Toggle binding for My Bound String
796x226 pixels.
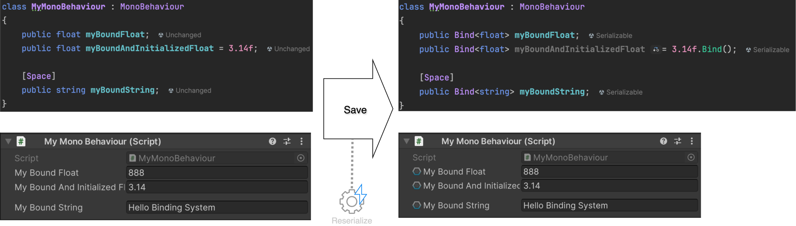tap(417, 205)
